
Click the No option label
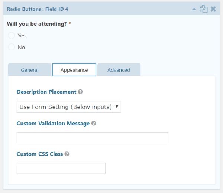pyautogui.click(x=21, y=47)
